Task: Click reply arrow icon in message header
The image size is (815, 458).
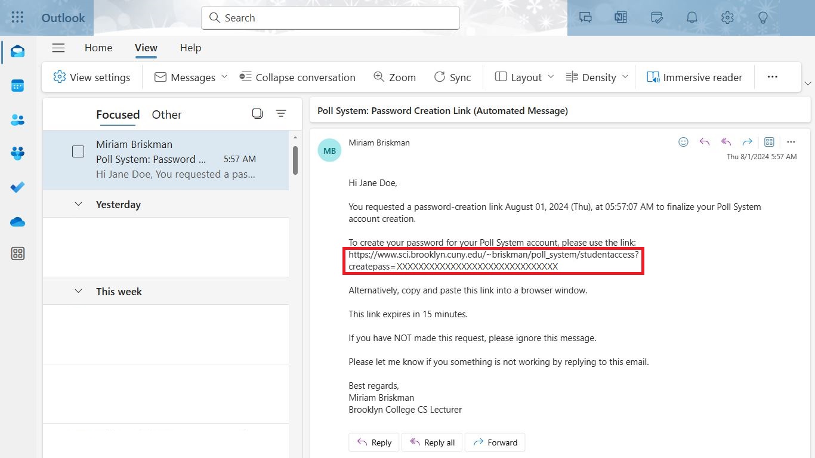Action: click(x=705, y=142)
